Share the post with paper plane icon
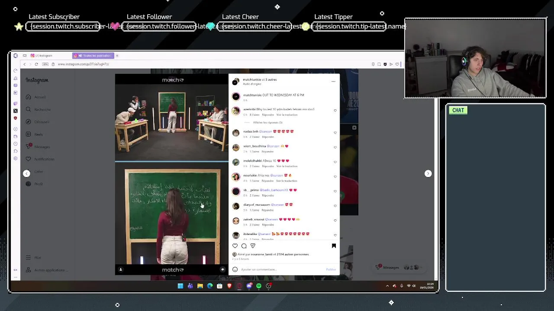This screenshot has height=311, width=554. click(x=253, y=246)
